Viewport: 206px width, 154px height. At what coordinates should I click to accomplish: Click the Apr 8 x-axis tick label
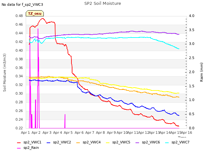click(100, 133)
